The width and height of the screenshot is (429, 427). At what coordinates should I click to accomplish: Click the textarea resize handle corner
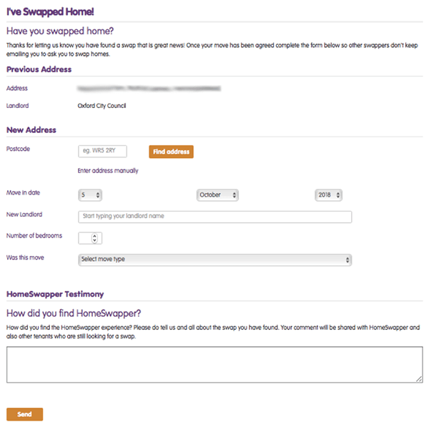419,379
